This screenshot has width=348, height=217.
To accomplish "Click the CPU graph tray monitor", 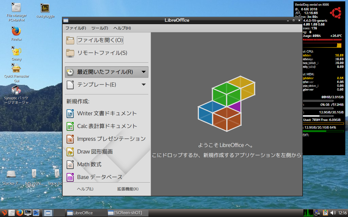I will point(308,213).
